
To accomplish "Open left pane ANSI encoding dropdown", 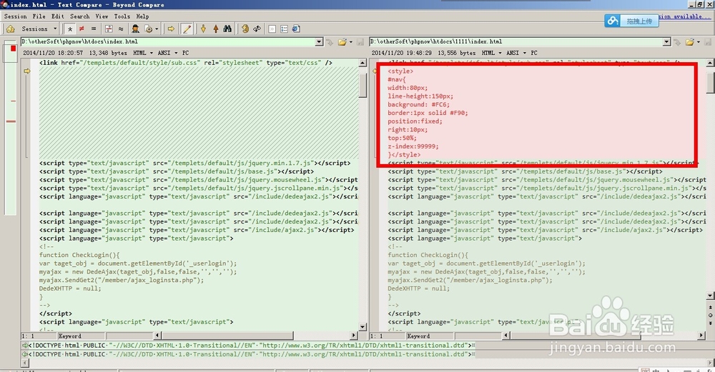I will [x=167, y=53].
